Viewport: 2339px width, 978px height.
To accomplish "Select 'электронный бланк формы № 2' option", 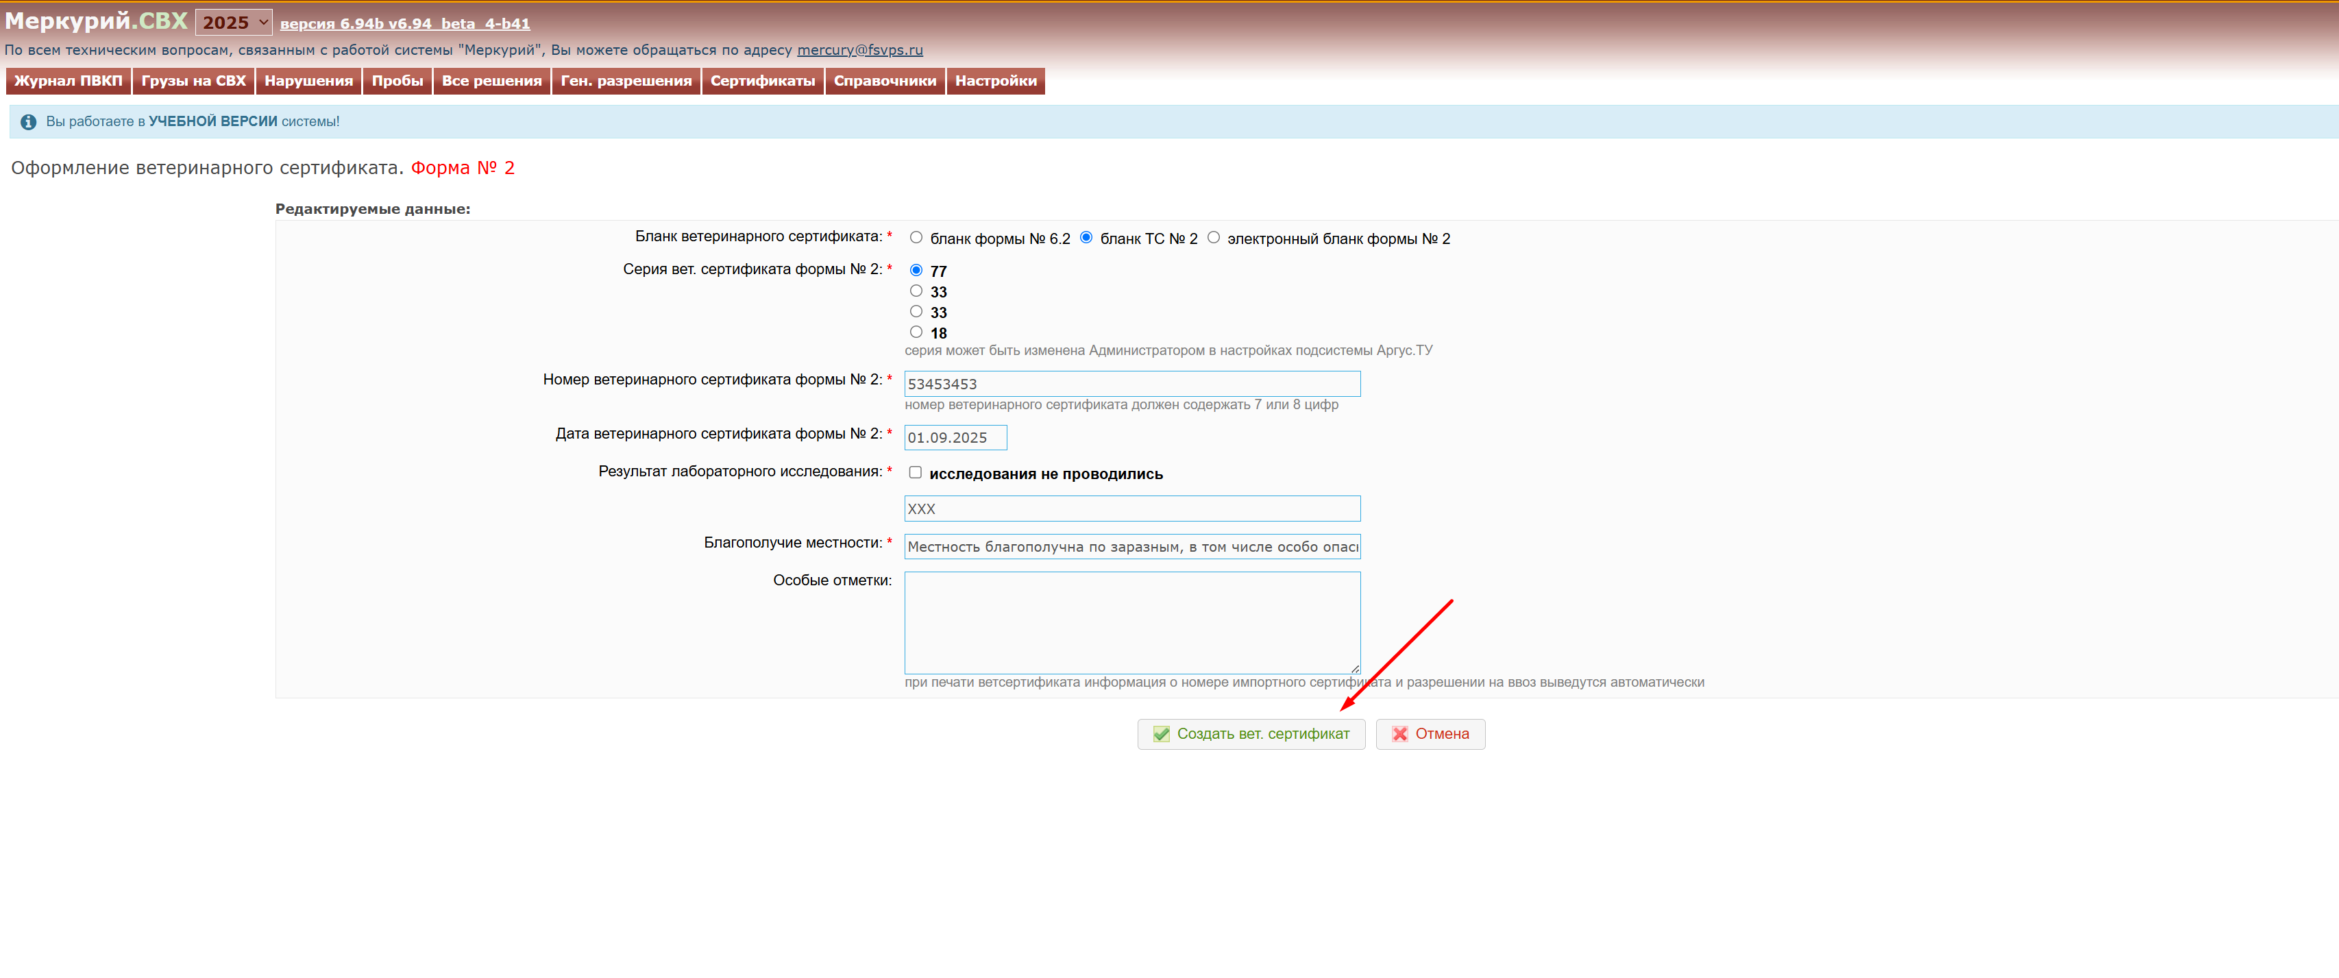I will point(1213,238).
